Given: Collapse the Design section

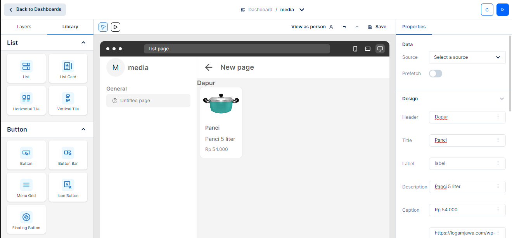Looking at the screenshot, I should [x=502, y=99].
